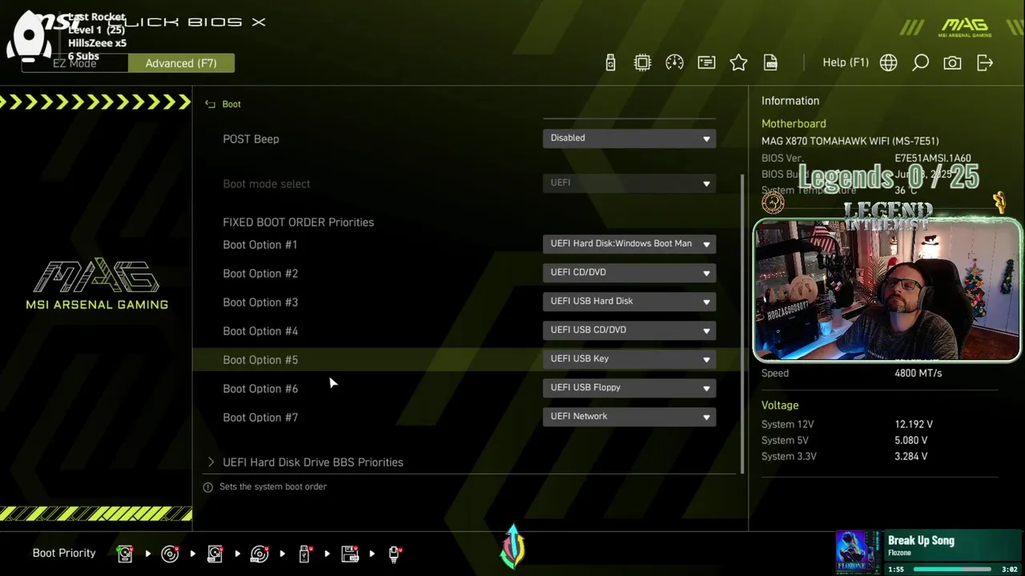This screenshot has height=576, width=1025.
Task: Open the CPU chip settings icon
Action: coord(642,62)
